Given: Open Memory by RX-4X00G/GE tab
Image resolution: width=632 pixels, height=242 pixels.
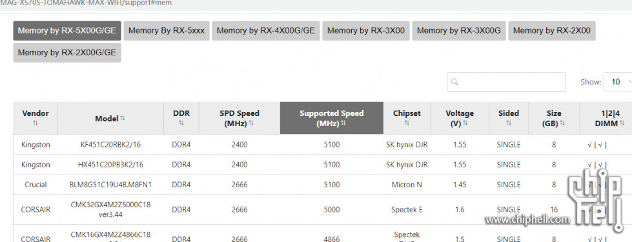Looking at the screenshot, I should click(265, 31).
